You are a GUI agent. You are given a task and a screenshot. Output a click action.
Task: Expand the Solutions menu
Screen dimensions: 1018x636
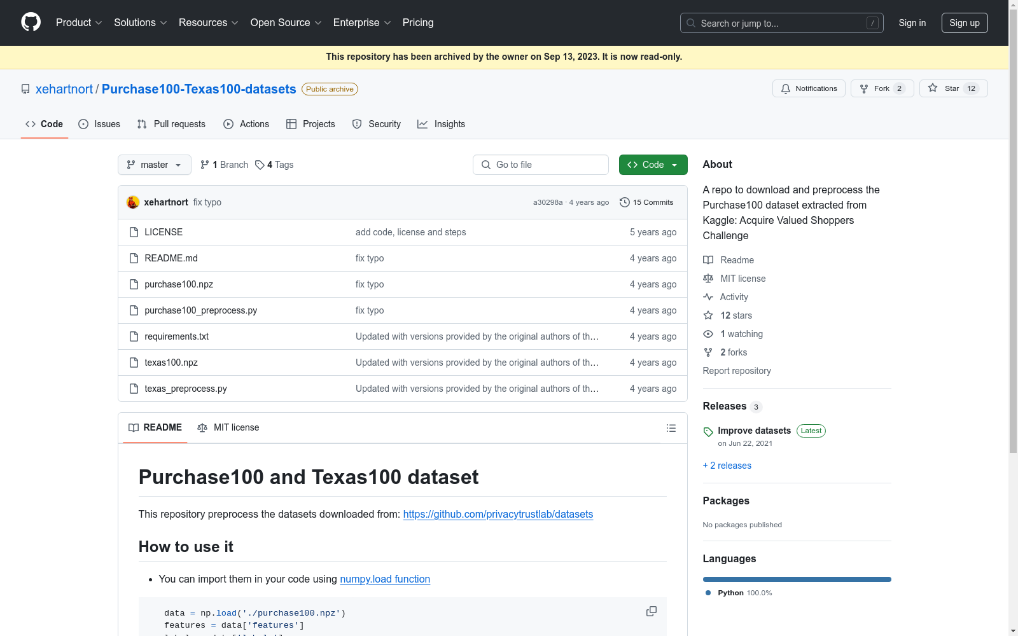click(x=141, y=22)
